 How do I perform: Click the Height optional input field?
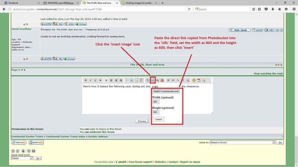[156, 112]
